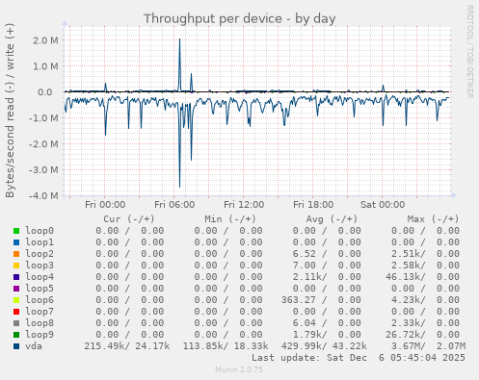This screenshot has width=479, height=380.
Task: Click the -4.0 M y-axis label
Action: (x=43, y=195)
